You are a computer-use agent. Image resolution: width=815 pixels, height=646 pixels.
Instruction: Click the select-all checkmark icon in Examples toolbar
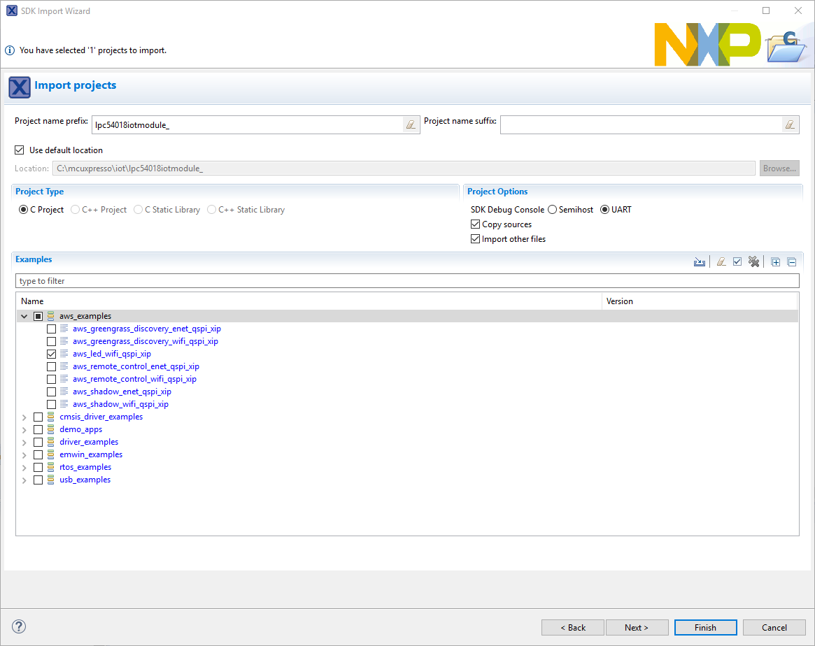737,261
